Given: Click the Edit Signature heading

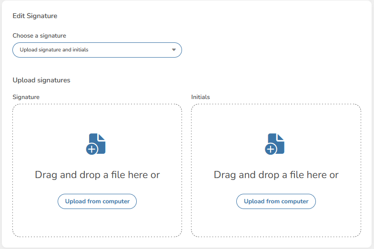Looking at the screenshot, I should (x=35, y=16).
